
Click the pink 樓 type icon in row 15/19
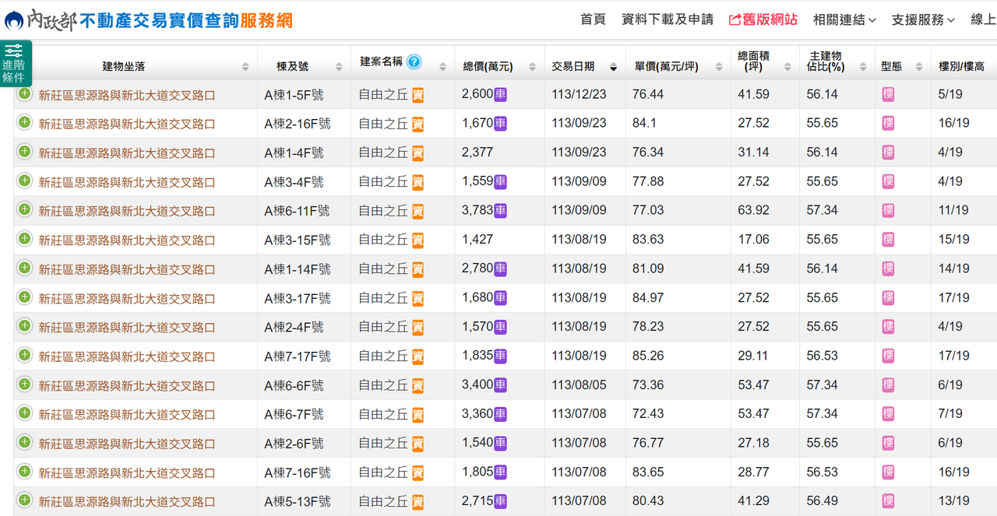tap(888, 240)
